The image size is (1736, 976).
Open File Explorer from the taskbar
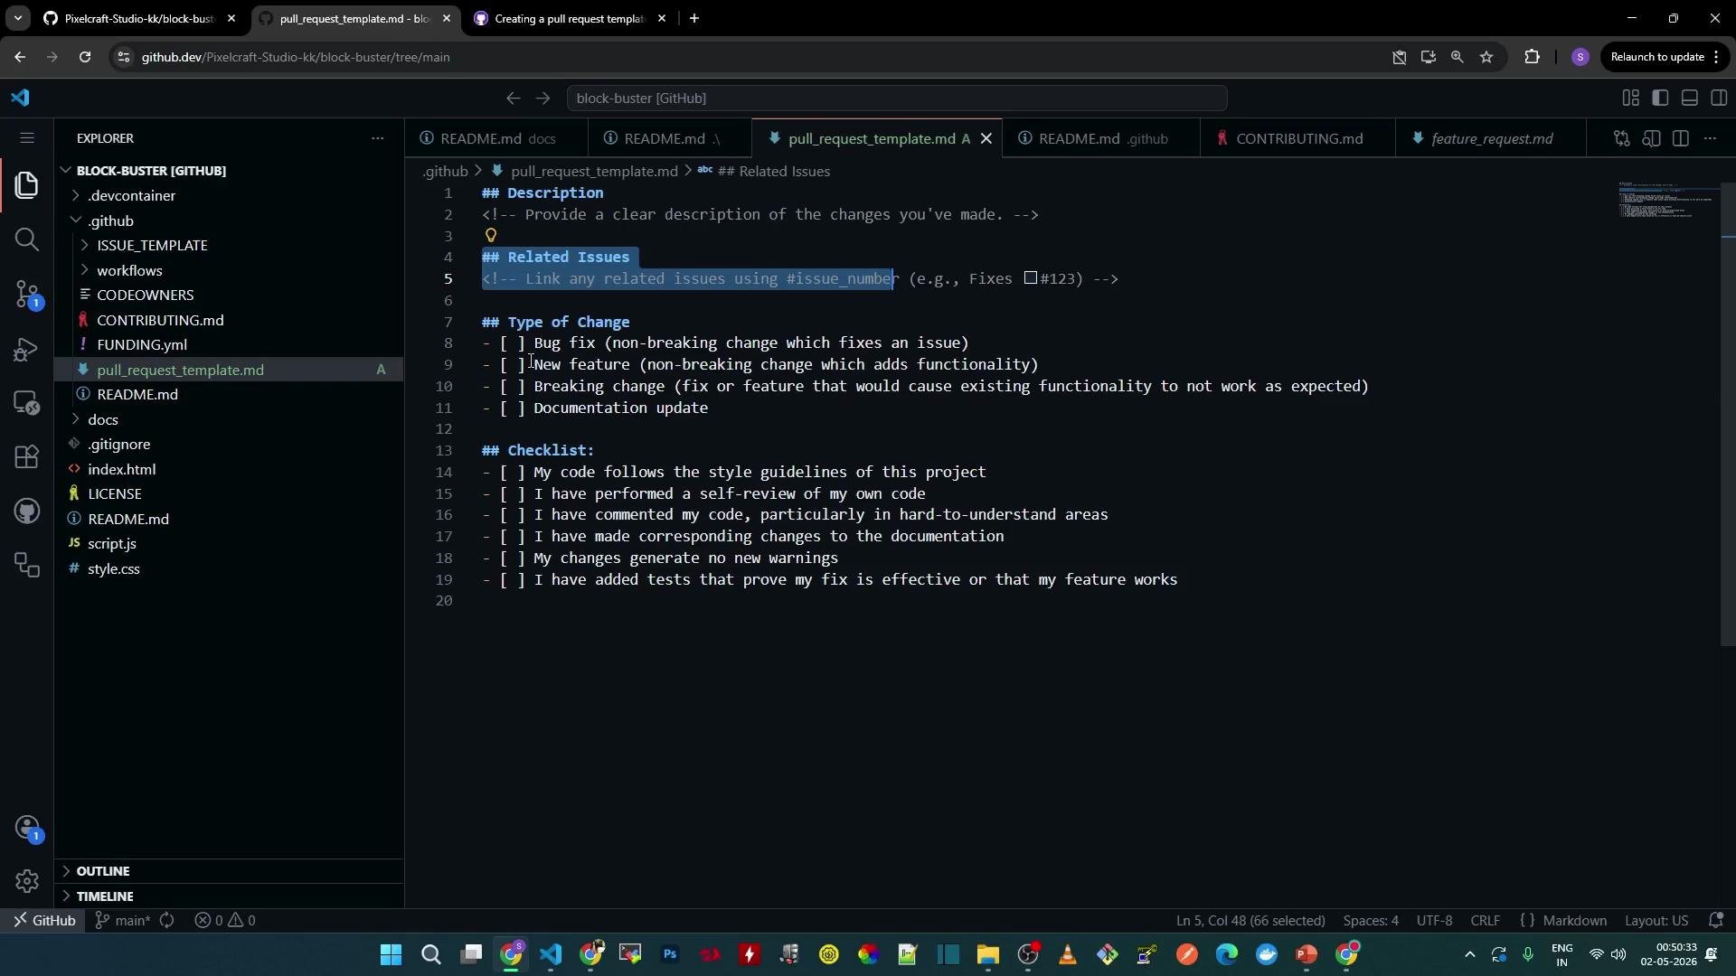point(987,955)
